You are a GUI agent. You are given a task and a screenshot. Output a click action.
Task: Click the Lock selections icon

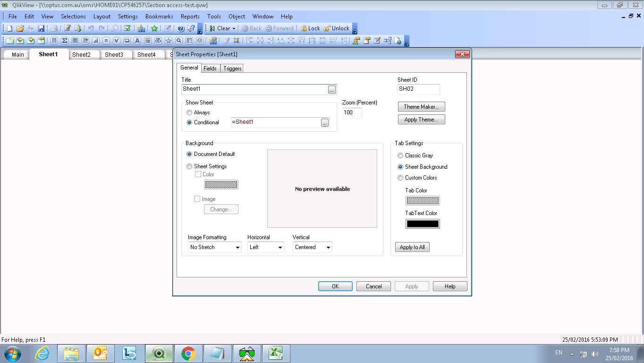point(310,28)
